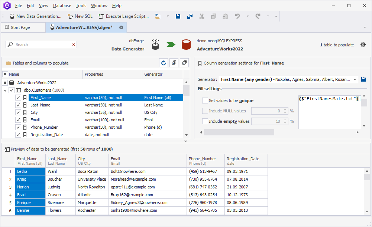Click the tables tree vertical scrollbar thumb
This screenshot has width=372, height=227.
[x=186, y=90]
